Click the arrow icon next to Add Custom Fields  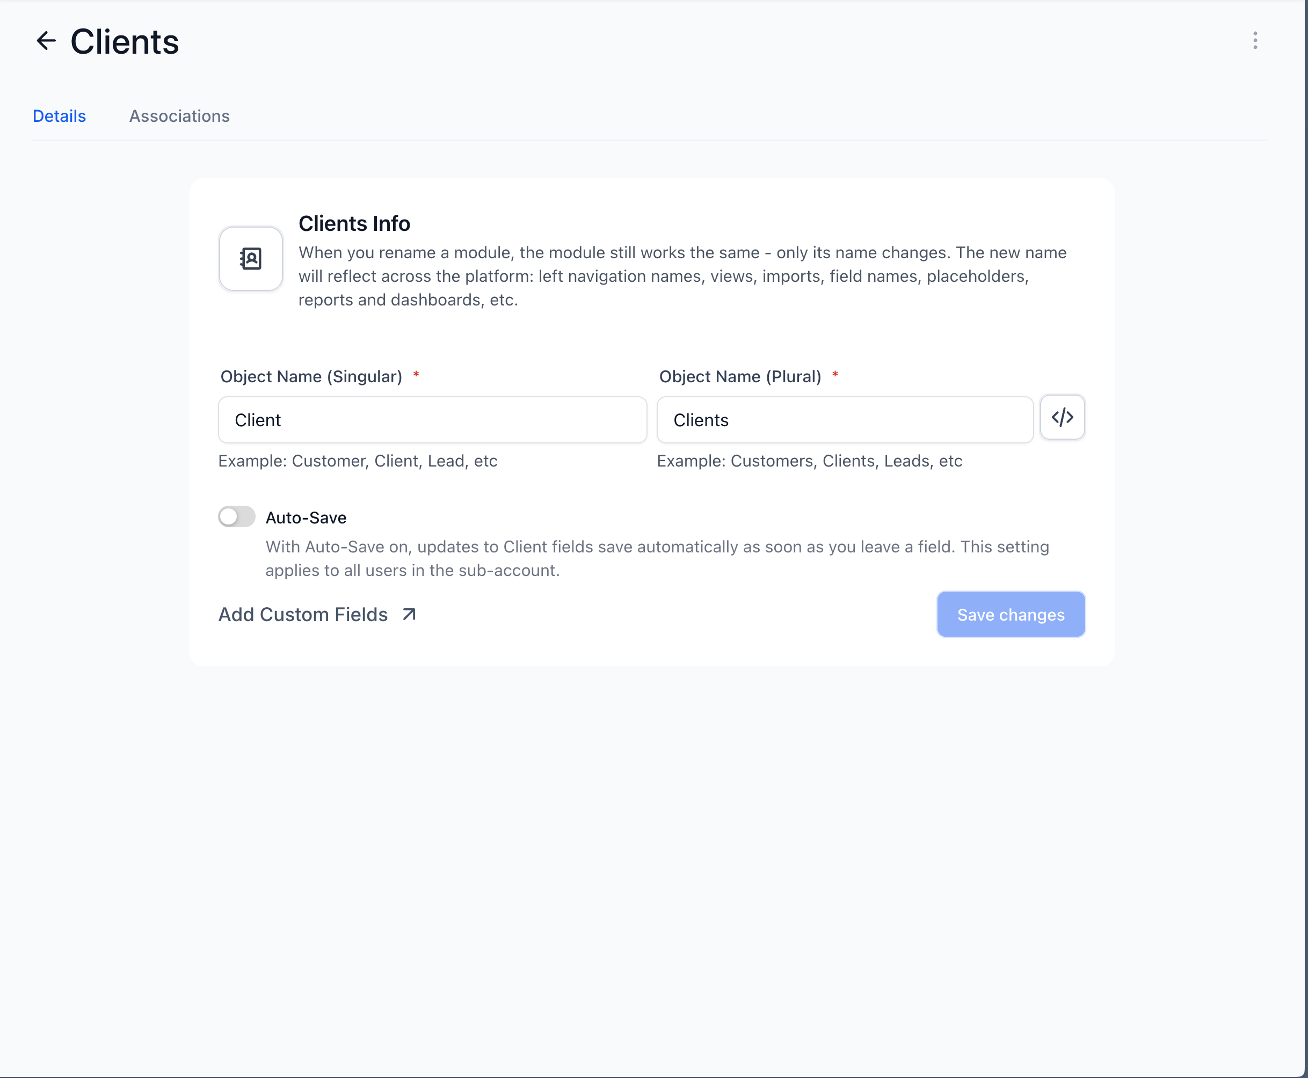pyautogui.click(x=409, y=614)
